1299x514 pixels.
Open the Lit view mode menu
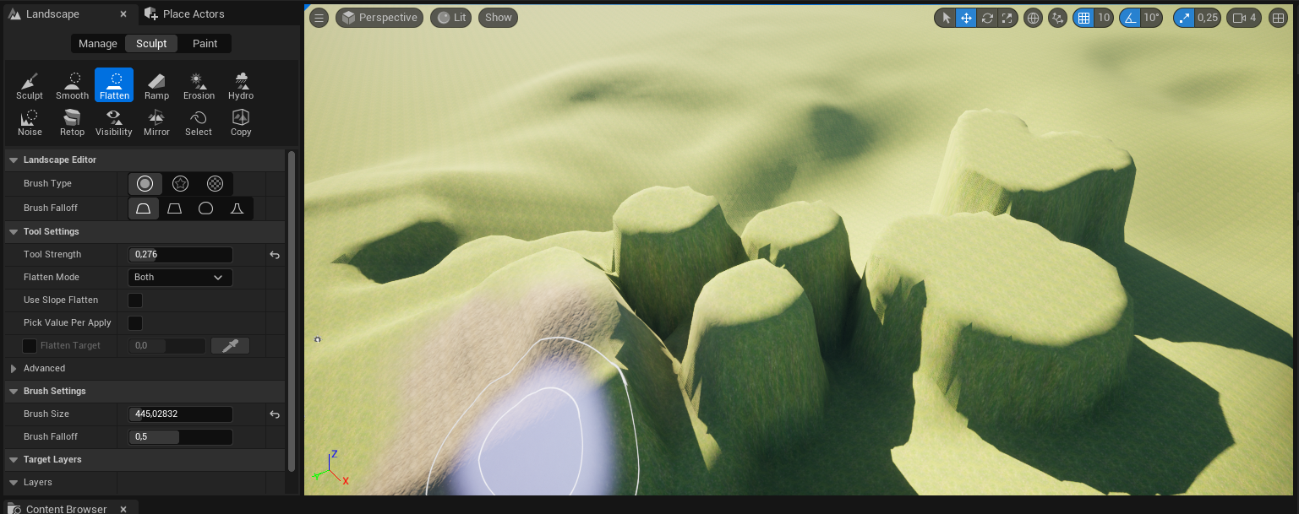(450, 18)
